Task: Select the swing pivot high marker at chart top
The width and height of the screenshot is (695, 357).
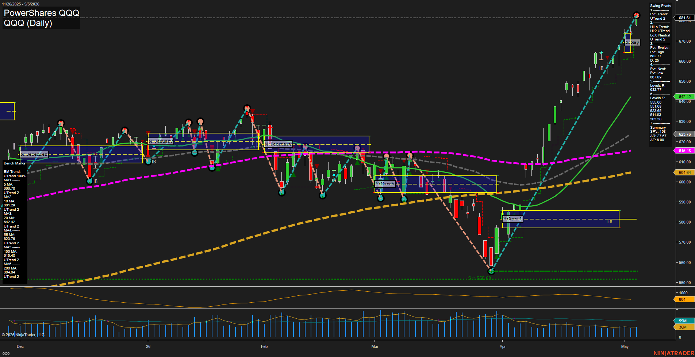Action: pos(636,15)
